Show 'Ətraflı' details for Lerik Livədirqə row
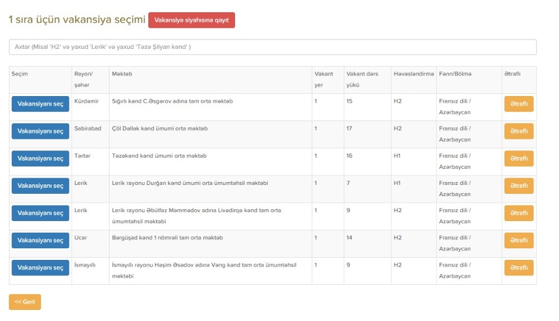 click(519, 213)
